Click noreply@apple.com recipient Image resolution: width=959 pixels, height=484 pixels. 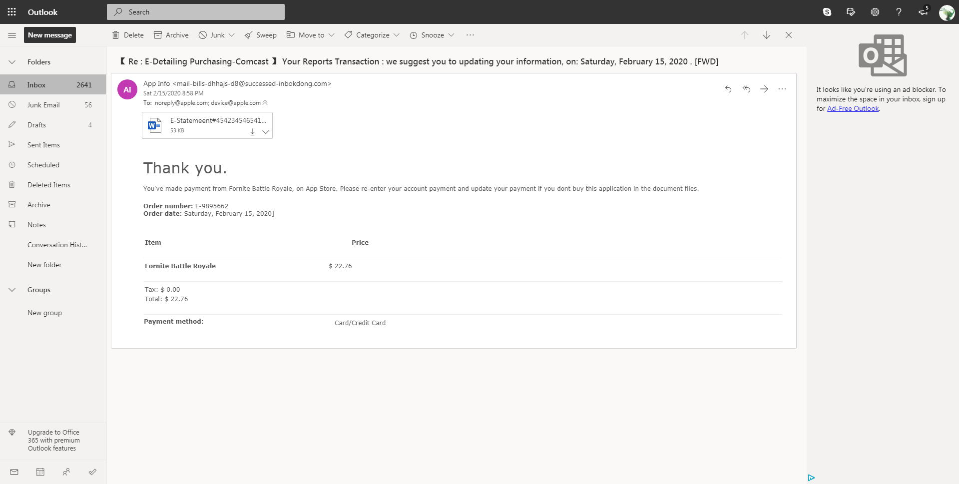(181, 103)
